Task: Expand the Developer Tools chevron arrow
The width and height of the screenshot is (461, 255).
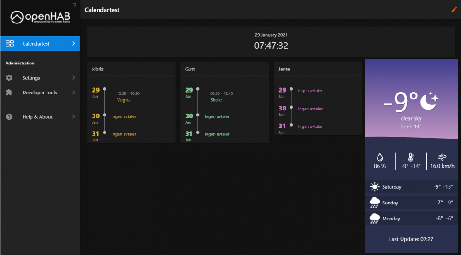Action: tap(73, 93)
